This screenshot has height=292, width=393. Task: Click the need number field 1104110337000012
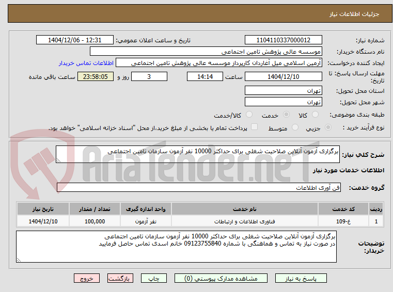pos(283,40)
